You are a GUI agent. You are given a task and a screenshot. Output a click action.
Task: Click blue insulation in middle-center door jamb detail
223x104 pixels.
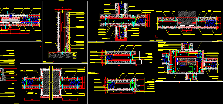pyautogui.click(x=110, y=57)
